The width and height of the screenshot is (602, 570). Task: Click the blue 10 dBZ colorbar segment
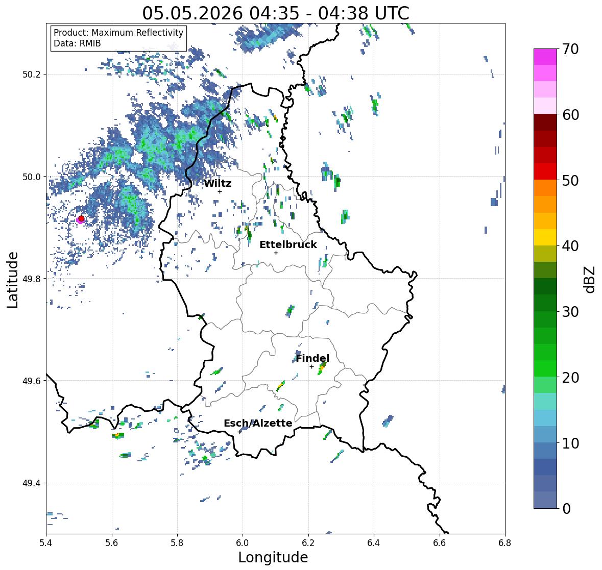pyautogui.click(x=545, y=450)
